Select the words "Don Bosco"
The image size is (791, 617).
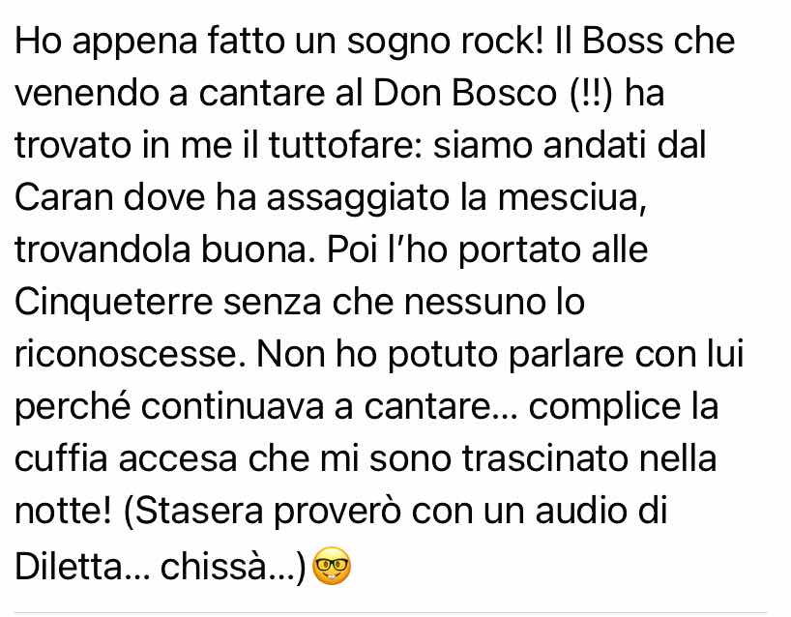464,93
